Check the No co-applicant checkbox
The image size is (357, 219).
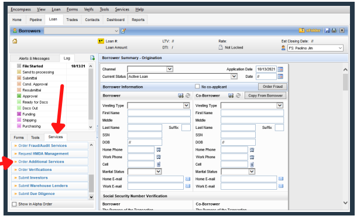point(197,87)
